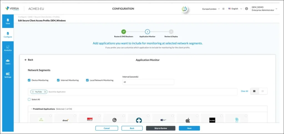Click the Interval seconds input field

point(148,82)
